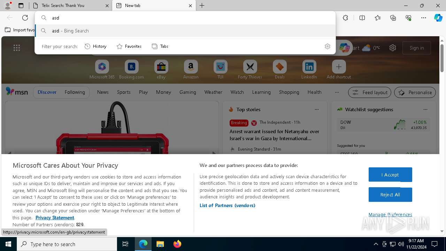Open the Shopping menu item
Screen dimensions: 446x251
click(289, 92)
